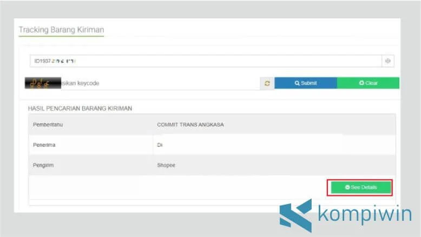421x237 pixels.
Task: Click the gear icon on the Clear button
Action: click(x=361, y=83)
